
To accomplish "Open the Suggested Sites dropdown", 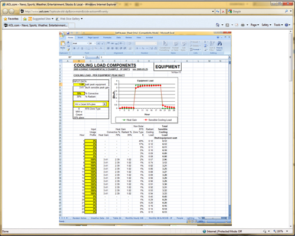I will [53, 19].
